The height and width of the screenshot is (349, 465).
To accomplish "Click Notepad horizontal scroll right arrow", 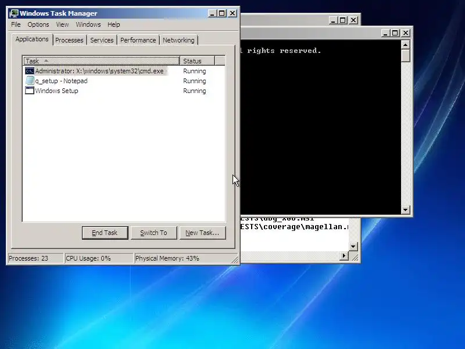I will tap(344, 255).
